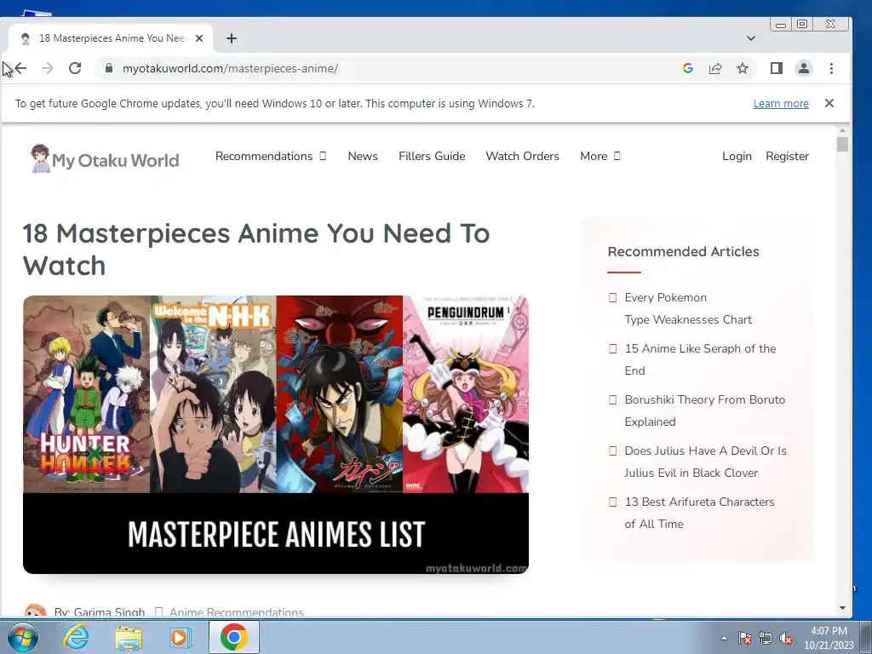Click the muted volume tray icon
This screenshot has height=654, width=872.
point(786,638)
